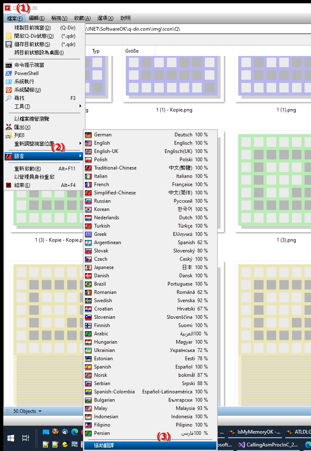Image resolution: width=311 pixels, height=451 pixels.
Task: Click the Japanese flag icon
Action: click(88, 267)
